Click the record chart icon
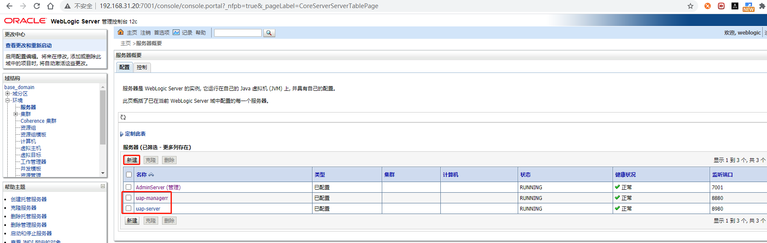This screenshot has width=767, height=243. (x=176, y=32)
